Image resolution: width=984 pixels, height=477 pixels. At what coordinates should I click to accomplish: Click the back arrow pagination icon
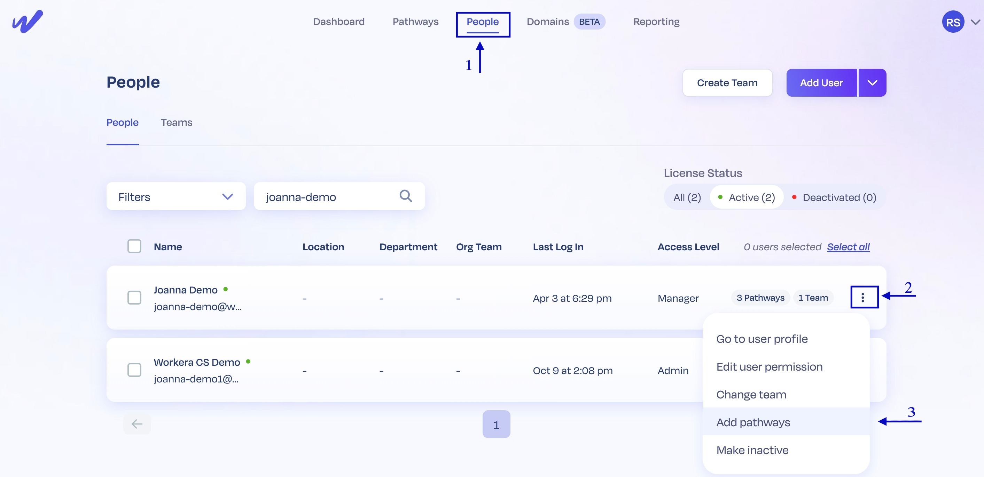click(137, 424)
